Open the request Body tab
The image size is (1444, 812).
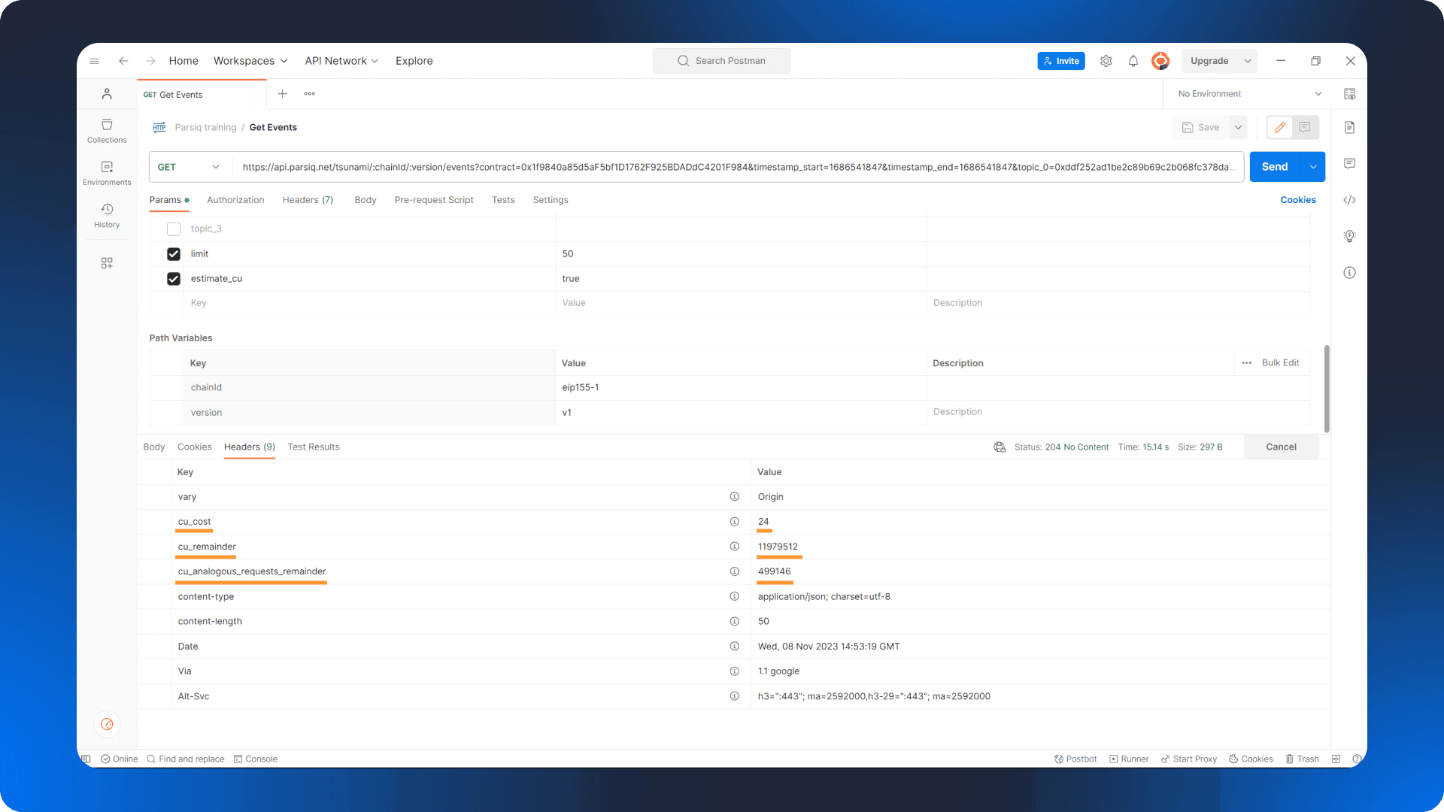(x=366, y=200)
